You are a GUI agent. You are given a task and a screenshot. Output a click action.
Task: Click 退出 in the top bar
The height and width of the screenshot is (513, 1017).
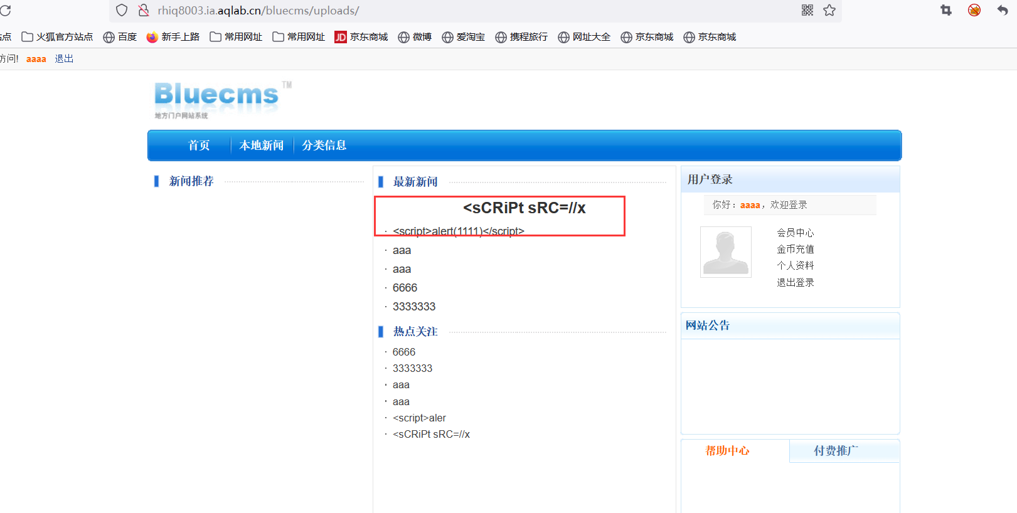tap(64, 59)
